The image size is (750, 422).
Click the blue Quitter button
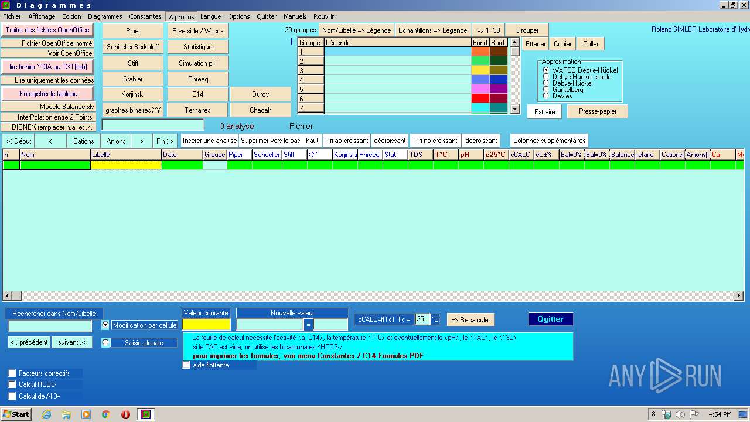(551, 319)
